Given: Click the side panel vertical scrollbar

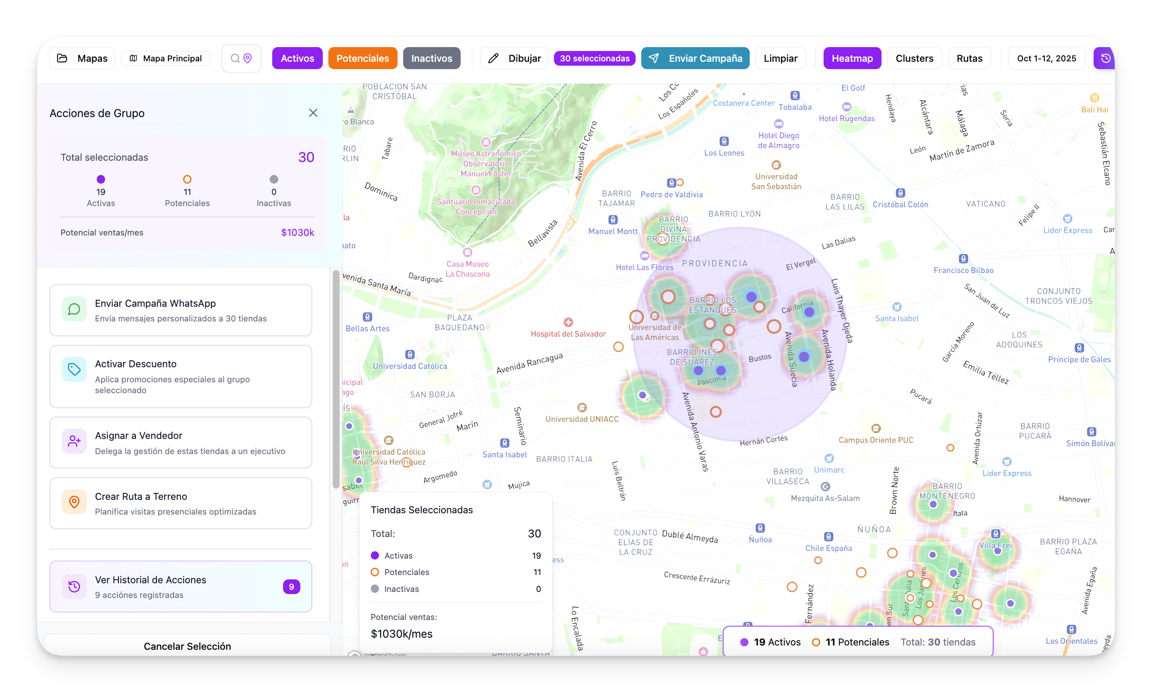Looking at the screenshot, I should click(336, 379).
